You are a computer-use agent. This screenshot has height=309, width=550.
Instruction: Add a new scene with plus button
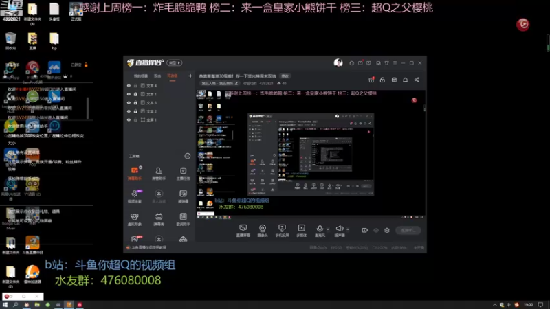[x=190, y=76]
